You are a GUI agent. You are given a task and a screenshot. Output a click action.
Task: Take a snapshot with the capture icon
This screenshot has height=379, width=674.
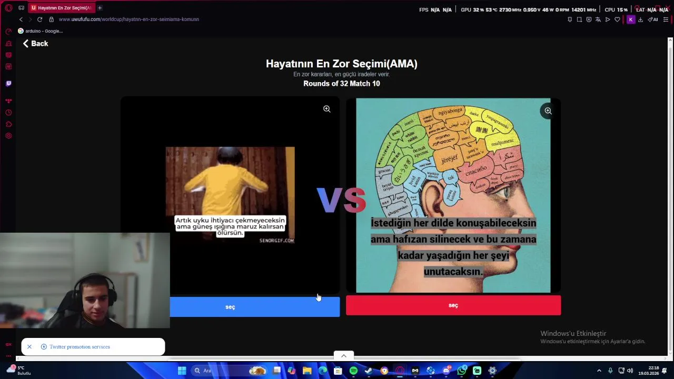click(x=579, y=19)
